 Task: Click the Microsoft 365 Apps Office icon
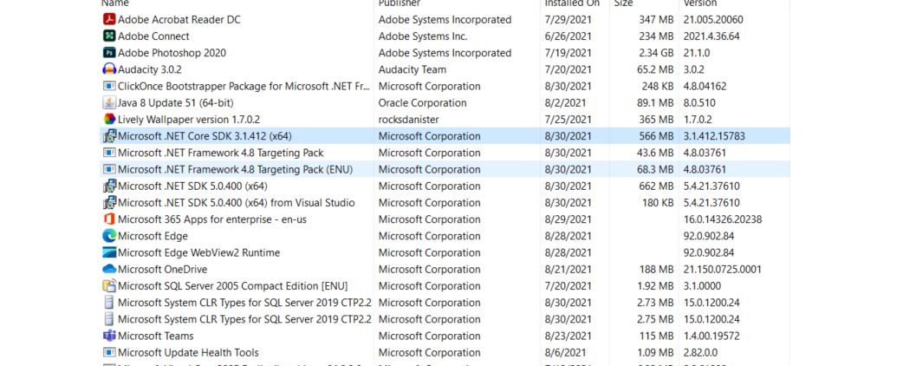click(109, 219)
